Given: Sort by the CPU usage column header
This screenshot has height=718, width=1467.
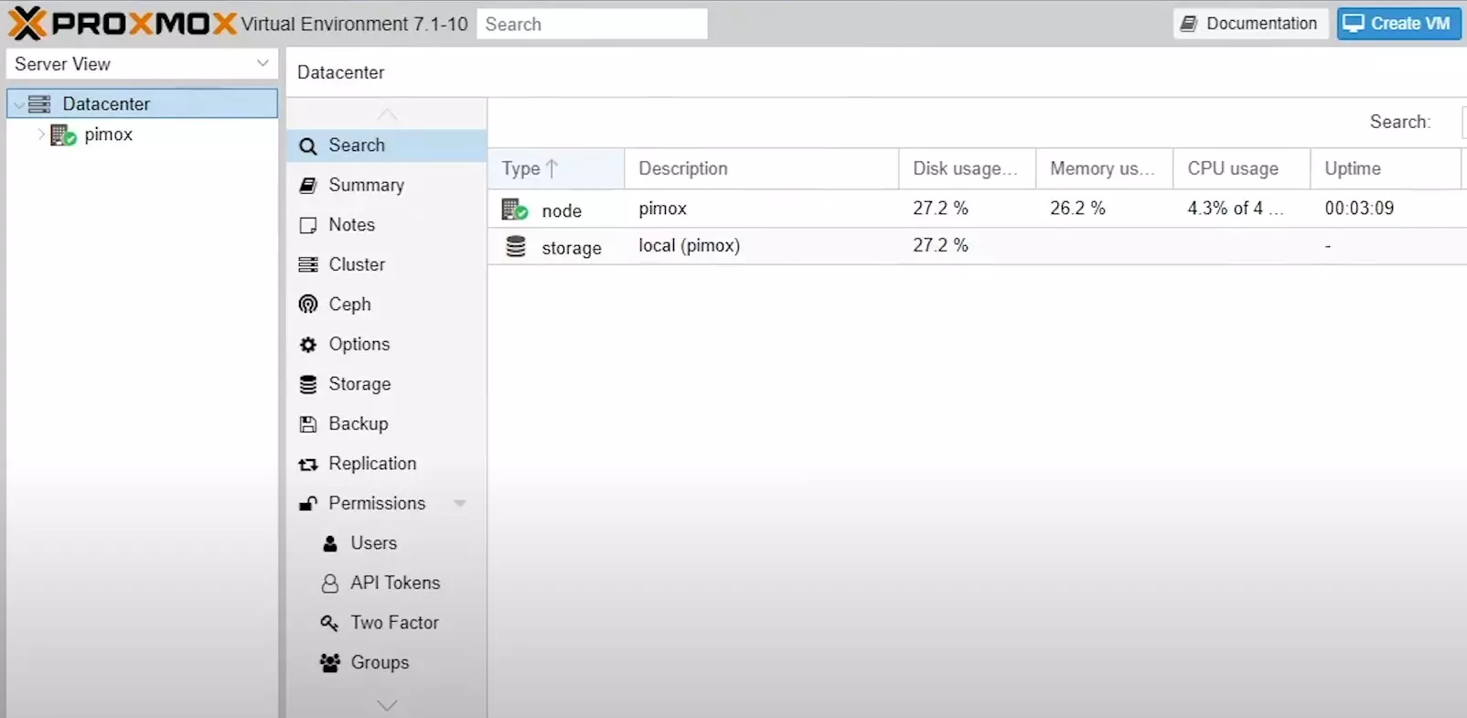Looking at the screenshot, I should point(1242,168).
